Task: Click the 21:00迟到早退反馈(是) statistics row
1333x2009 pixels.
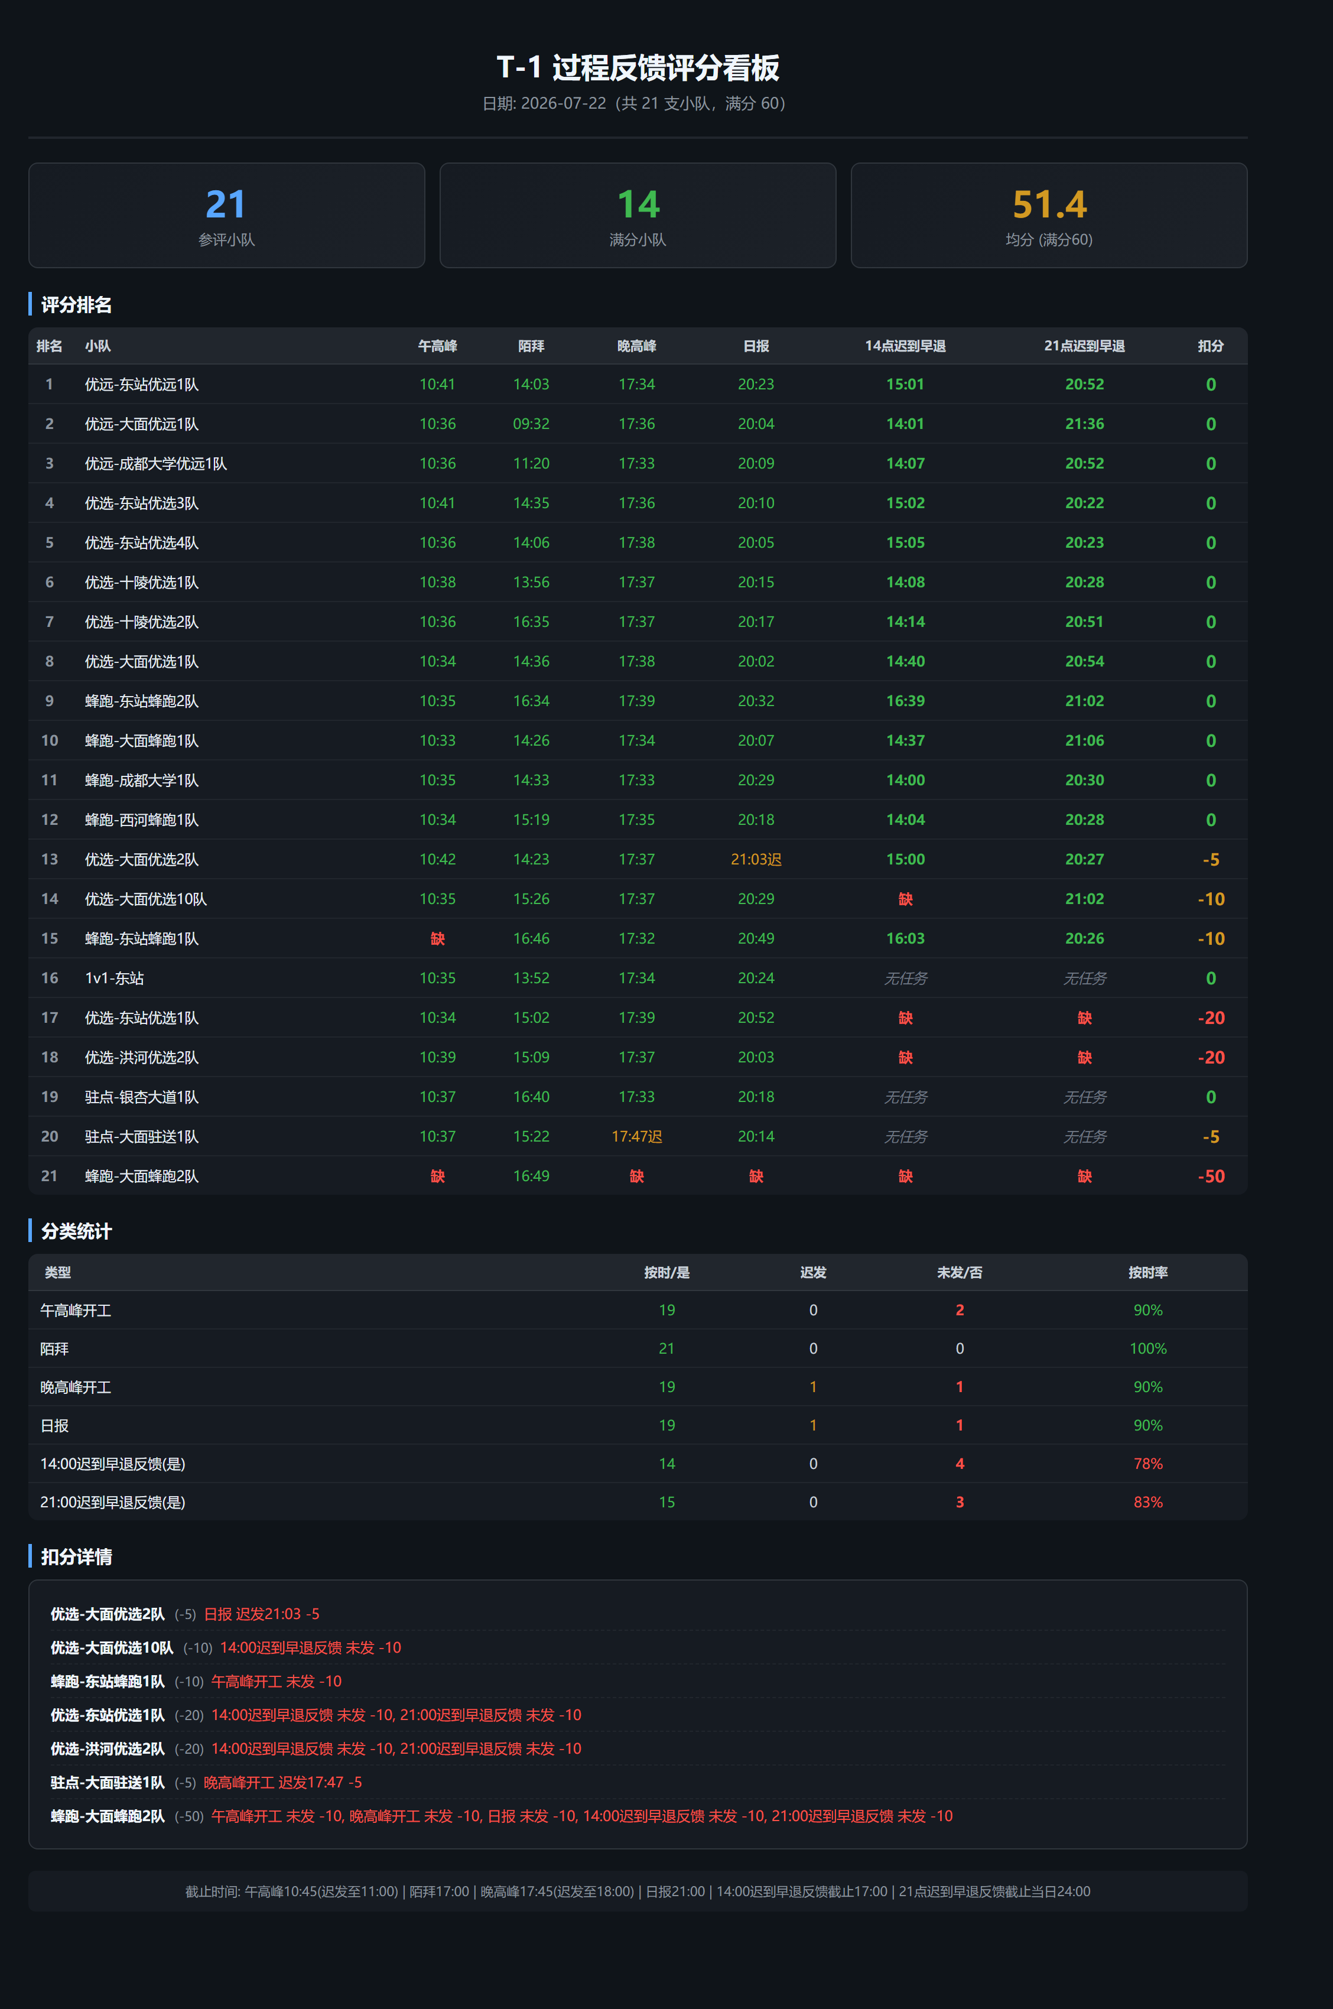Action: 638,1502
